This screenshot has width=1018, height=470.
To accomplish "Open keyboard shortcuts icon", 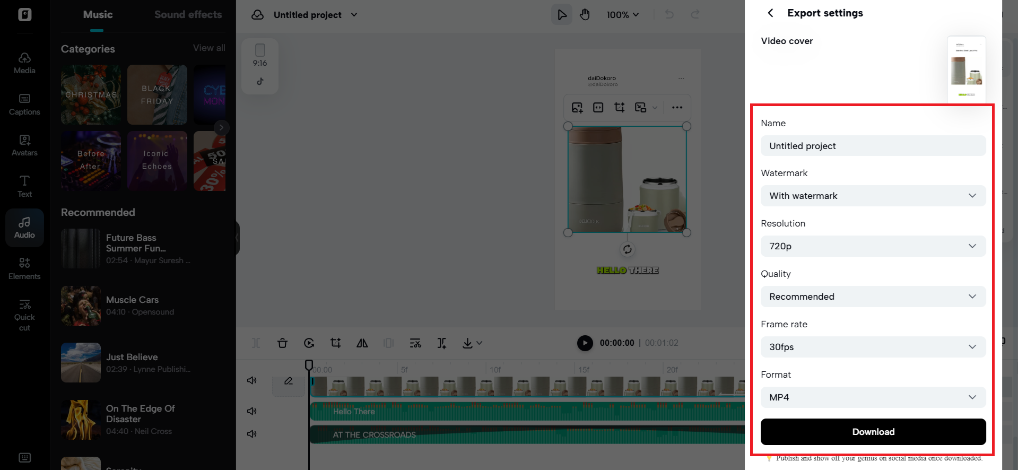I will coord(24,457).
